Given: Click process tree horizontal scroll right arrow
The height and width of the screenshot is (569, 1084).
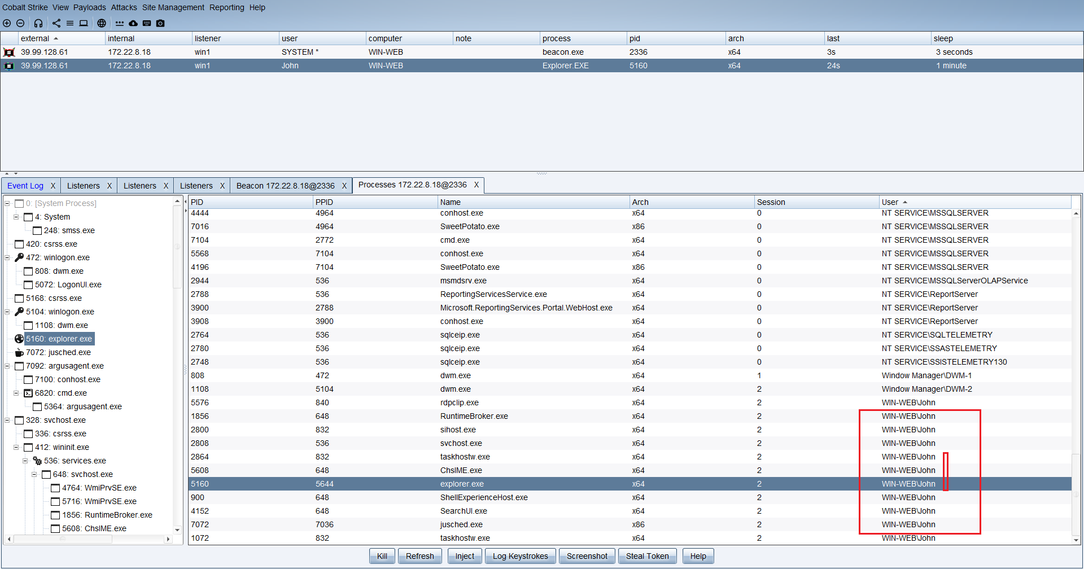Looking at the screenshot, I should tap(168, 539).
